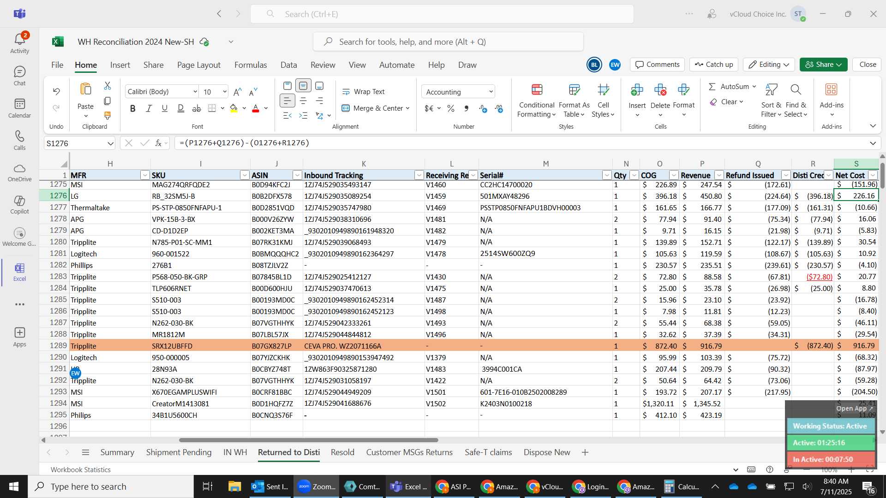The height and width of the screenshot is (498, 886).
Task: Open fill color dropdown arrow
Action: pos(244,108)
